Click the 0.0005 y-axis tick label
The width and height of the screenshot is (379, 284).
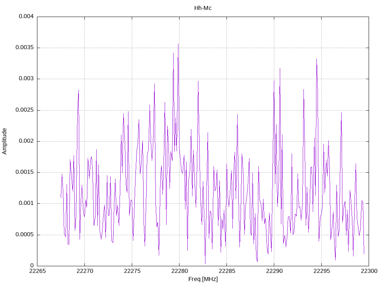click(x=25, y=234)
